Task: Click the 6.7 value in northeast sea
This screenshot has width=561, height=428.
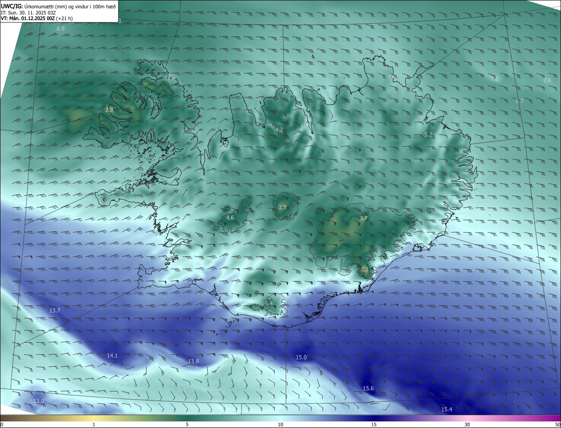Action: (x=520, y=101)
